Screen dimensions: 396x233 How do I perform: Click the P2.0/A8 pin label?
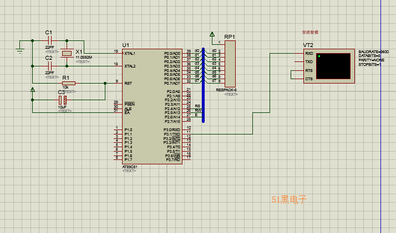[174, 92]
